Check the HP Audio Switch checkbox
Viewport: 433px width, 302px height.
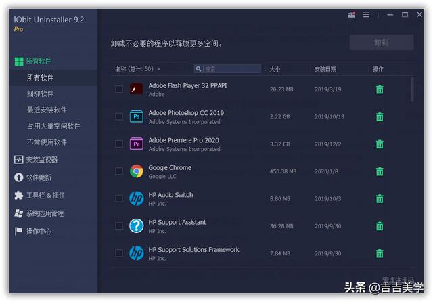point(119,198)
